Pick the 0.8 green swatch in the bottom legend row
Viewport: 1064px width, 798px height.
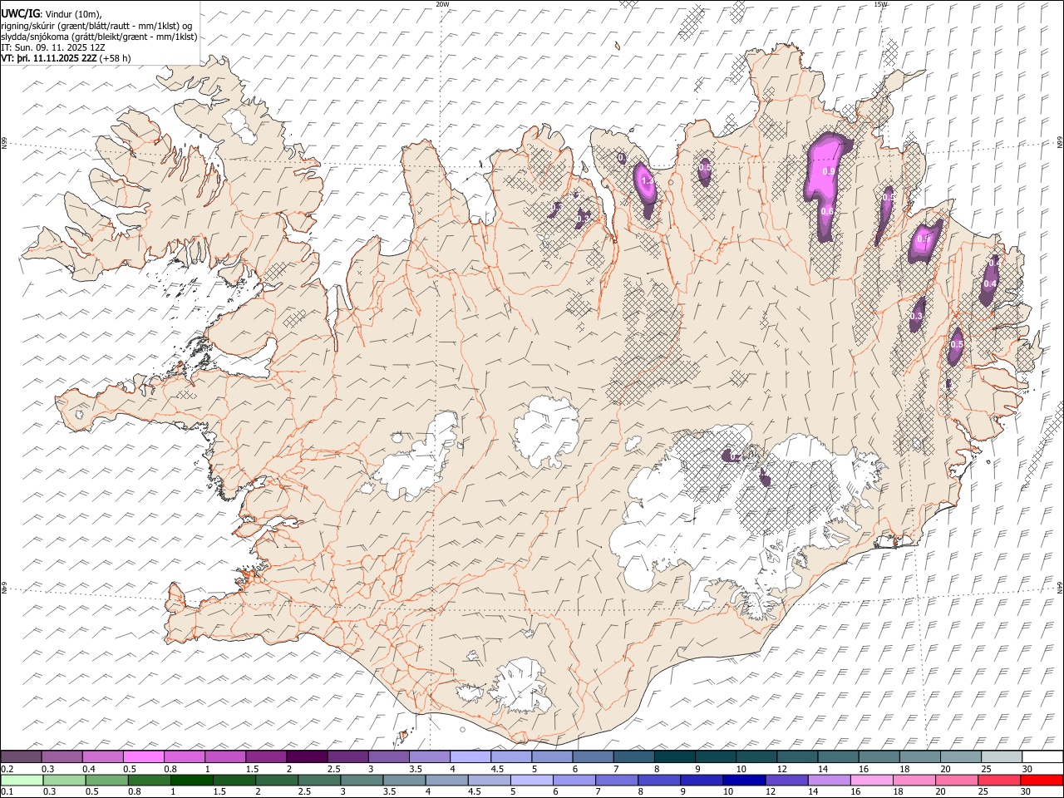pyautogui.click(x=149, y=780)
